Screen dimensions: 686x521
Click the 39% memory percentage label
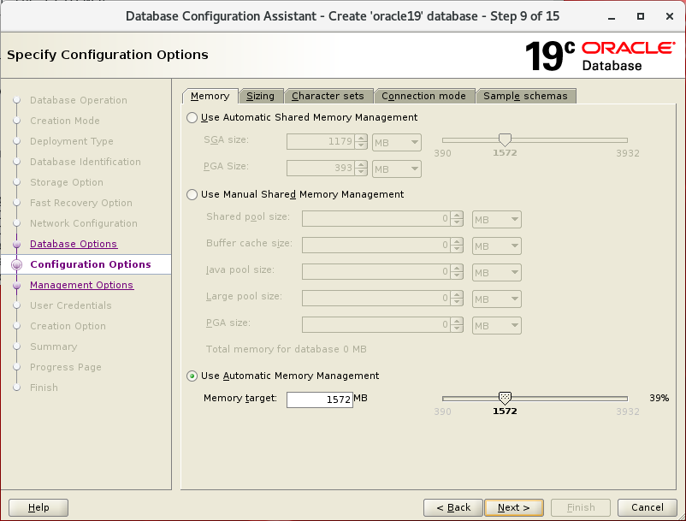click(659, 399)
